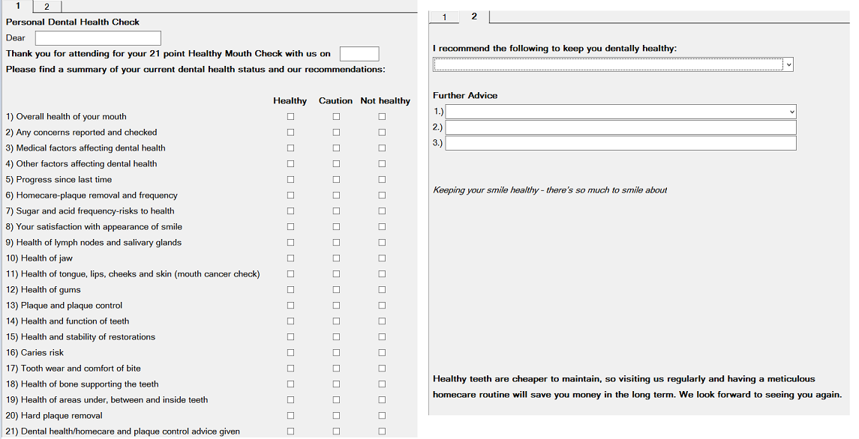The width and height of the screenshot is (859, 439).
Task: Check Healthy for 'Health of jaw'
Action: [290, 258]
